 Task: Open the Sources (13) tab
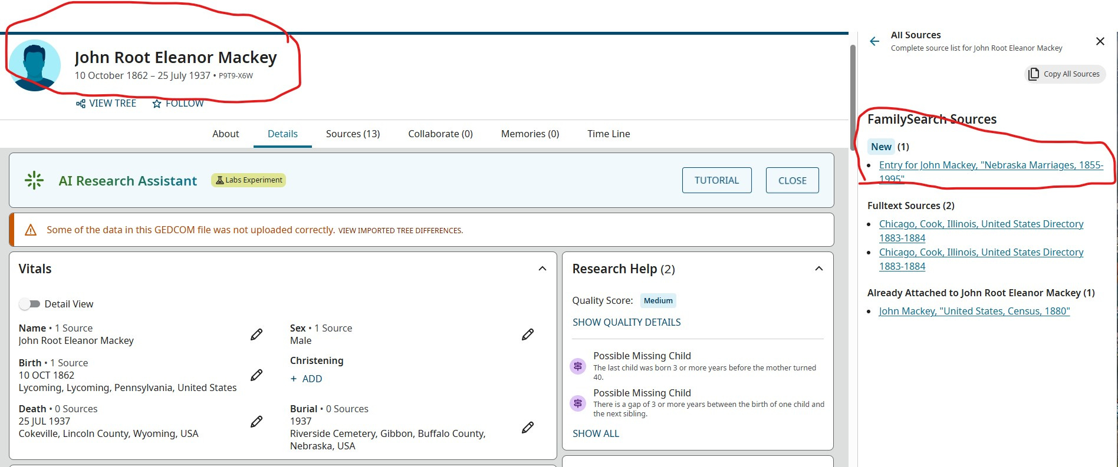point(353,134)
